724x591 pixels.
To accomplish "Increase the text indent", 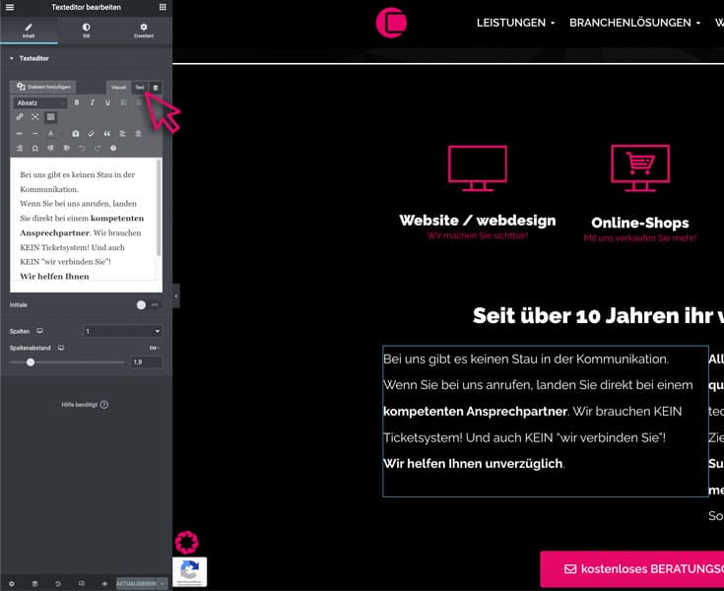I will [x=67, y=148].
